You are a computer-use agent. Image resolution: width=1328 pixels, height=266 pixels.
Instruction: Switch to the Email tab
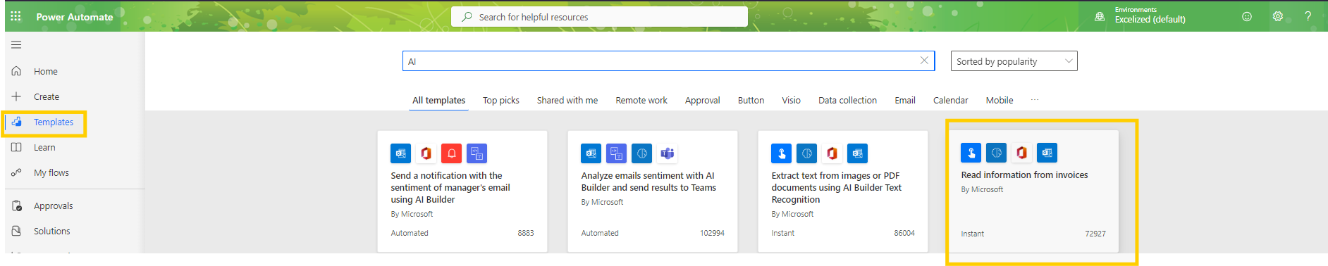[905, 101]
